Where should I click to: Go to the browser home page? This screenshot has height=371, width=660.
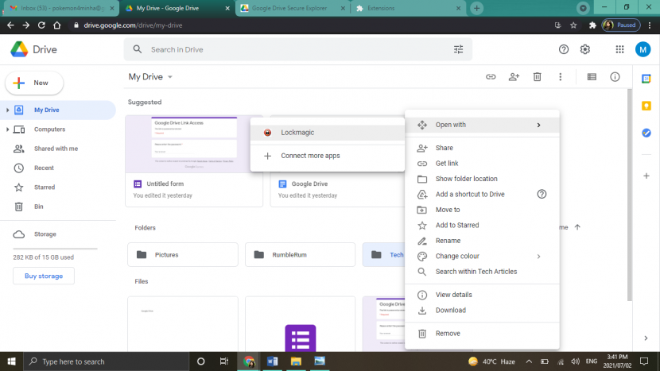coord(56,25)
